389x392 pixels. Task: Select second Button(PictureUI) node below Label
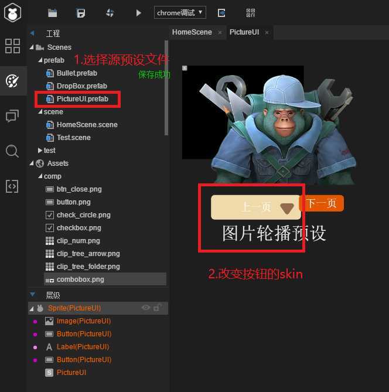[x=84, y=360]
